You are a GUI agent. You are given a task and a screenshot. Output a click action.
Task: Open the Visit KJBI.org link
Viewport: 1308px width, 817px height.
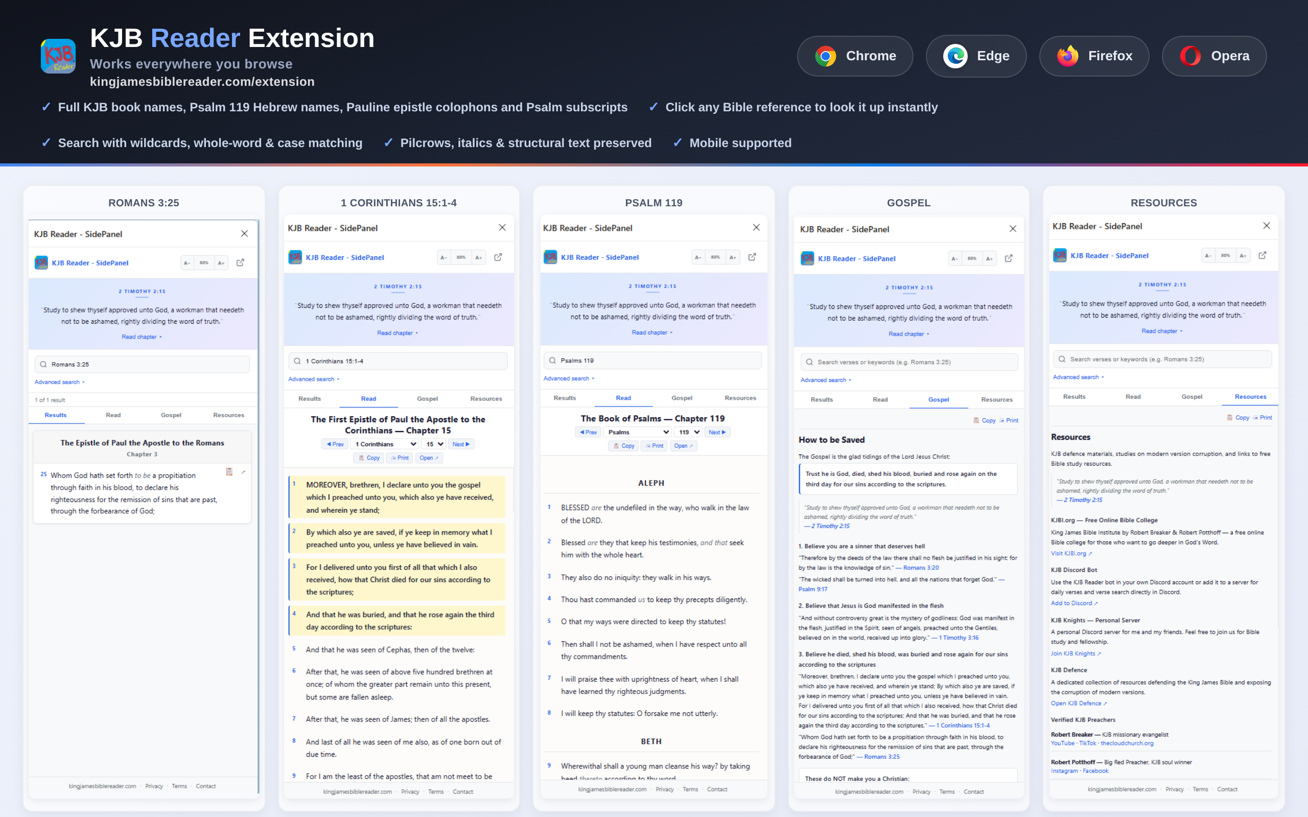point(1071,554)
